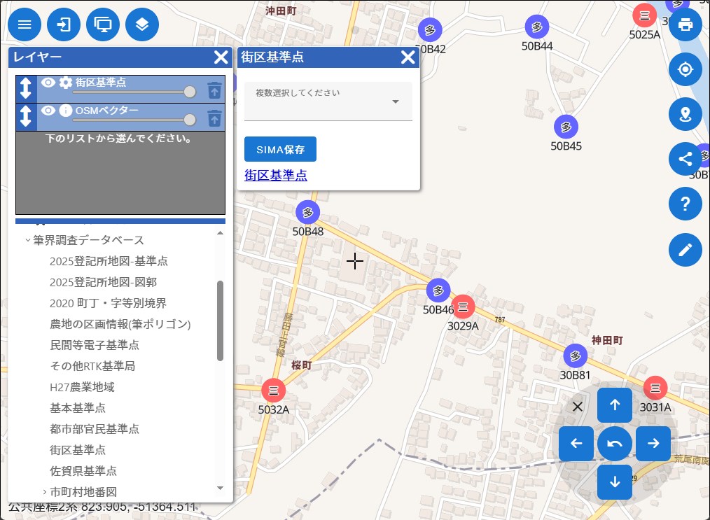The width and height of the screenshot is (710, 520).
Task: Delete the 街区基準点 layer with trash icon
Action: pyautogui.click(x=214, y=90)
